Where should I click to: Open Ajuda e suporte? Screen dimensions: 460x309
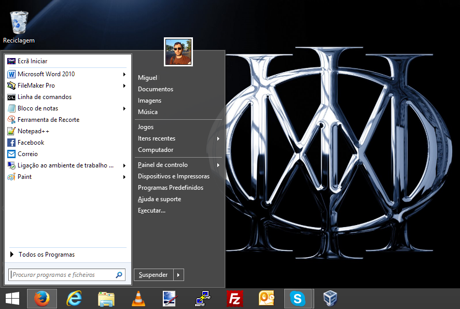(x=159, y=199)
